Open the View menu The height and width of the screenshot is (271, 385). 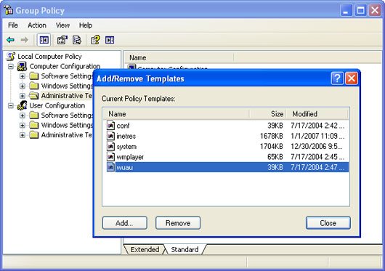[62, 25]
